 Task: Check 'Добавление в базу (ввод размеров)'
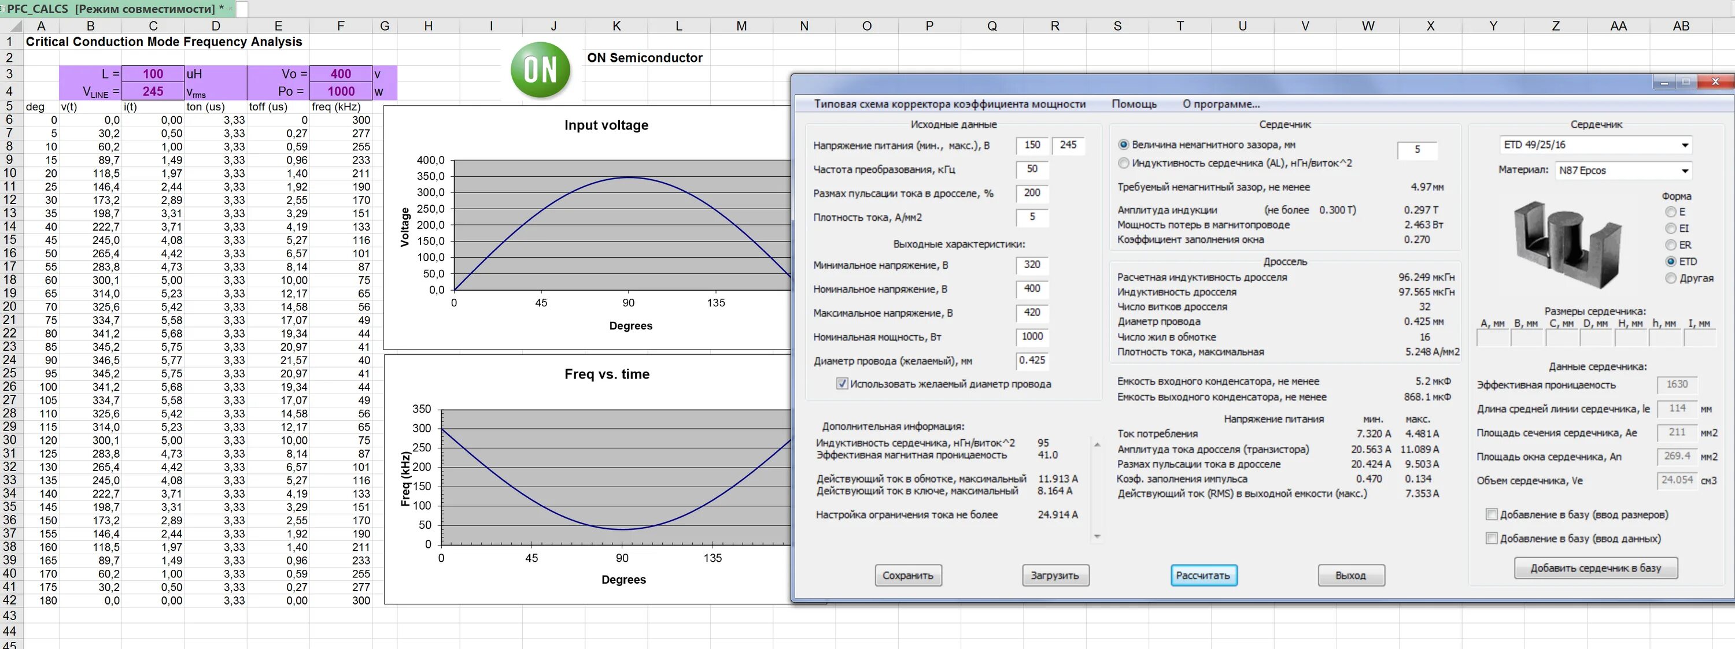click(x=1491, y=514)
